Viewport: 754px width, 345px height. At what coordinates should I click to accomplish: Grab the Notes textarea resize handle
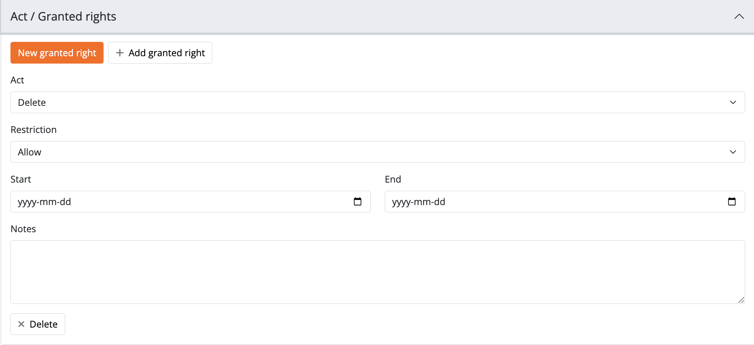[741, 300]
